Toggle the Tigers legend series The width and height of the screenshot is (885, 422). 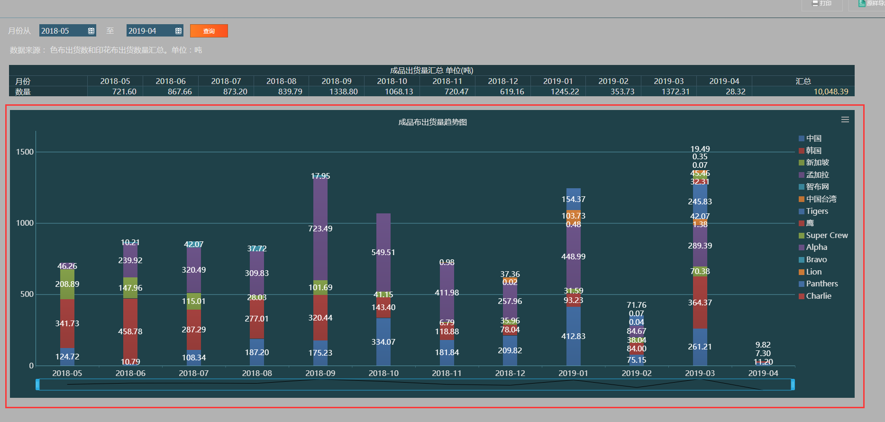point(813,211)
